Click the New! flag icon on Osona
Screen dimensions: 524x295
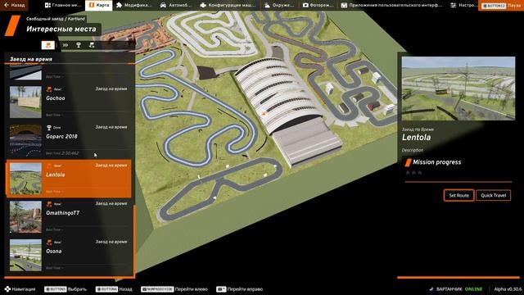tap(49, 243)
